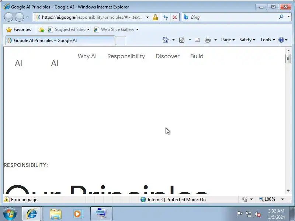The image size is (295, 221).
Task: Click the Forward navigation button
Action: tap(20, 17)
